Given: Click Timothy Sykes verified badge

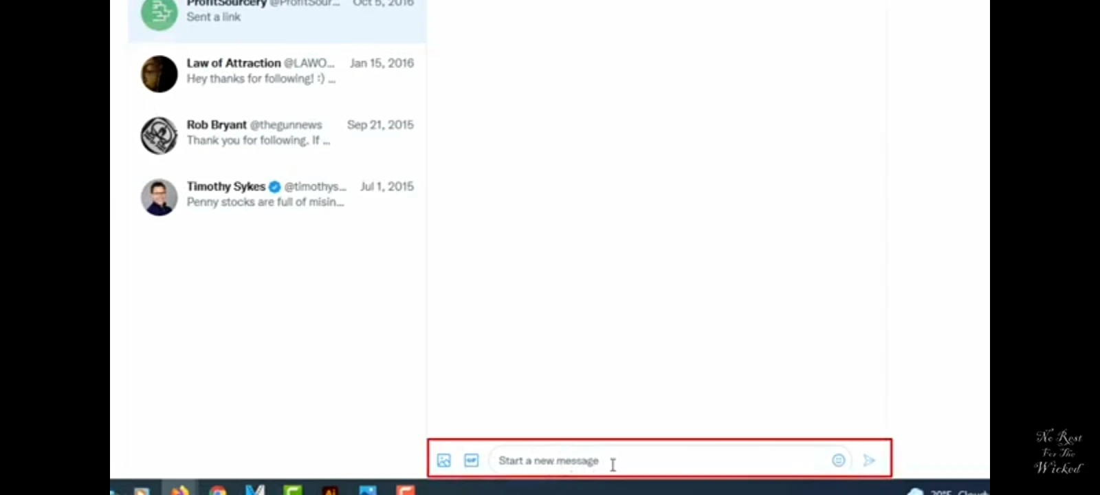Looking at the screenshot, I should point(274,187).
